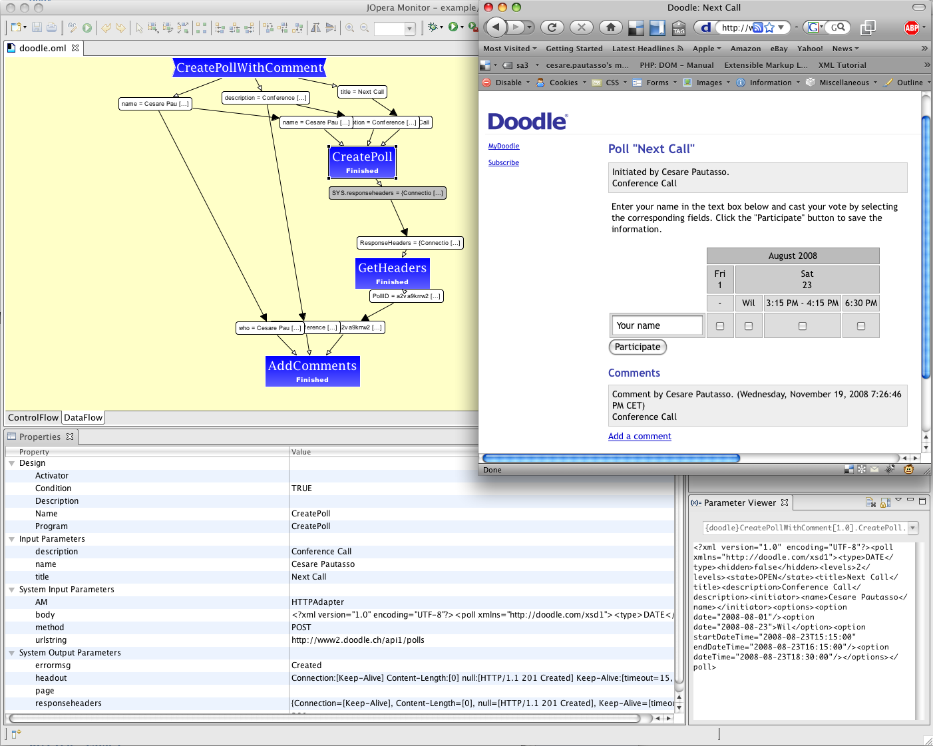This screenshot has height=746, width=933.
Task: Open the Most Visited bookmarks dropdown
Action: coord(510,49)
